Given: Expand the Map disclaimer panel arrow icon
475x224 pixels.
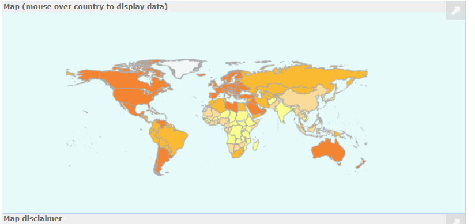Looking at the screenshot, I should point(455,219).
